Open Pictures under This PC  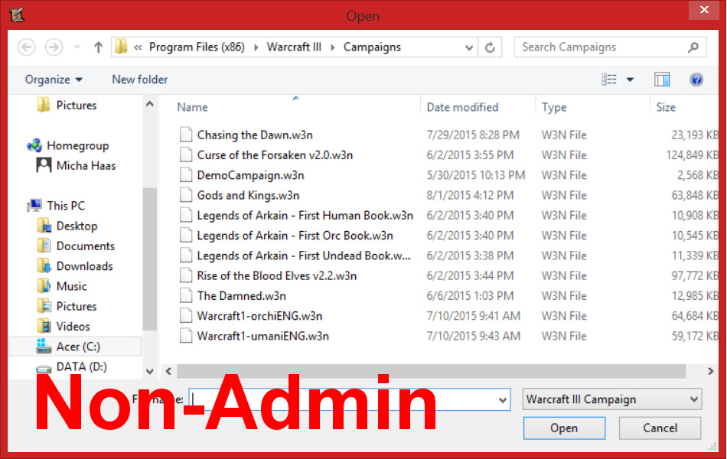click(x=76, y=307)
